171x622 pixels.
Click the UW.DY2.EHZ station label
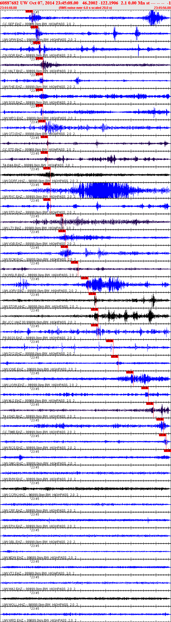pos(39,354)
